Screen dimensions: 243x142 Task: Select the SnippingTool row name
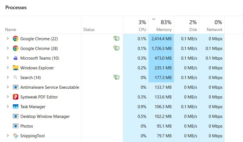[33, 136]
